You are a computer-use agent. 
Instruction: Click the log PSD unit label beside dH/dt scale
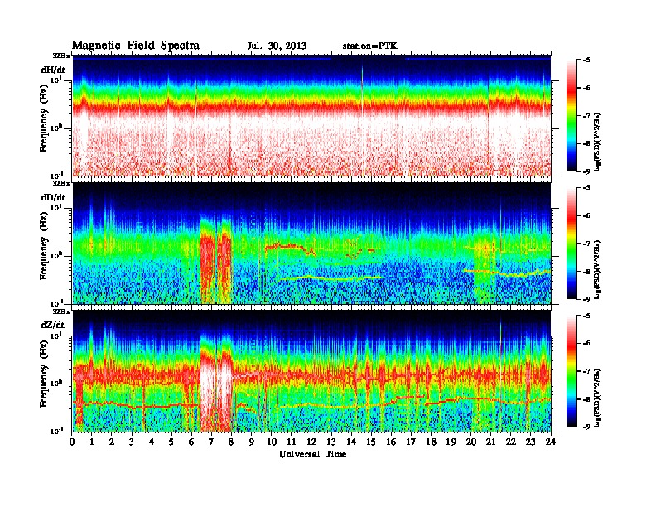click(x=598, y=142)
